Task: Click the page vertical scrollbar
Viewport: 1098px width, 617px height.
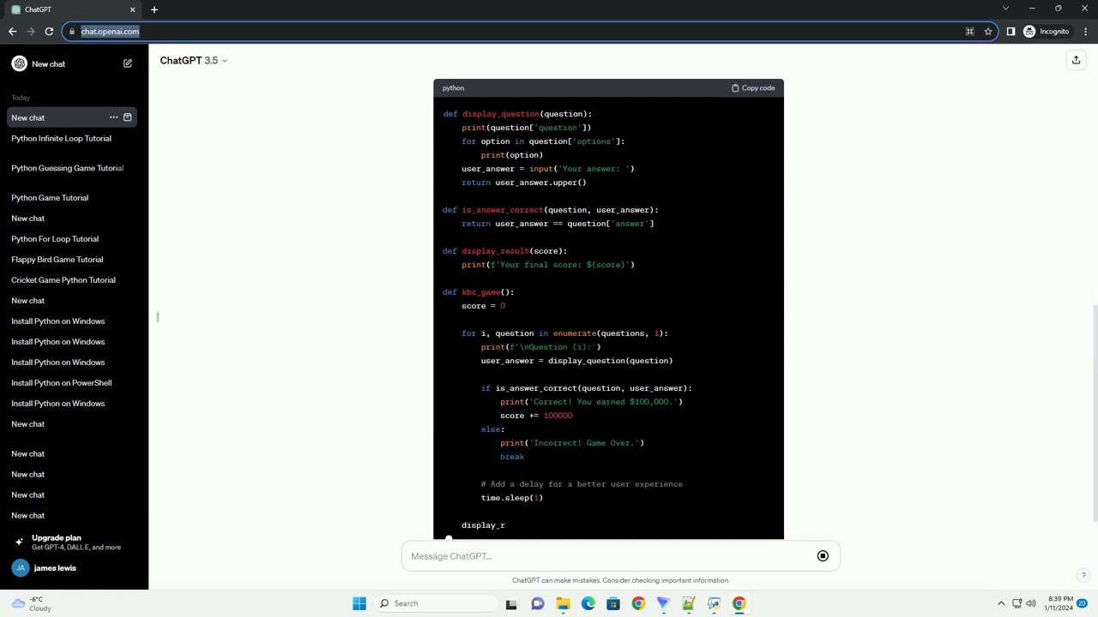Action: (x=1095, y=411)
